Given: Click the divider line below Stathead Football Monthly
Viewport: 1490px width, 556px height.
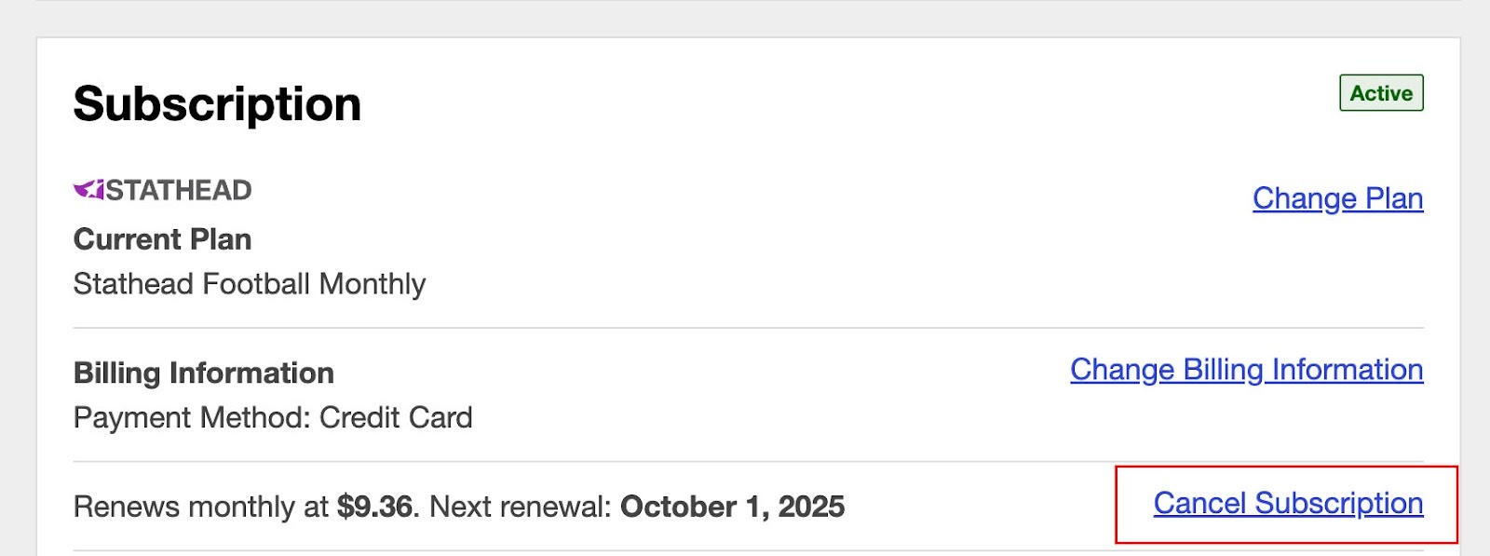Looking at the screenshot, I should tap(745, 328).
